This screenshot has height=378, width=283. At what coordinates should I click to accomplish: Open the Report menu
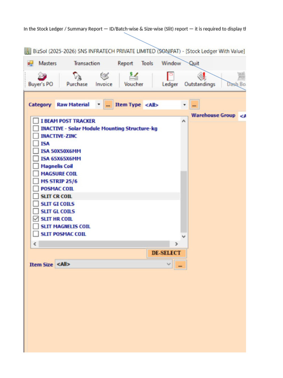point(125,63)
